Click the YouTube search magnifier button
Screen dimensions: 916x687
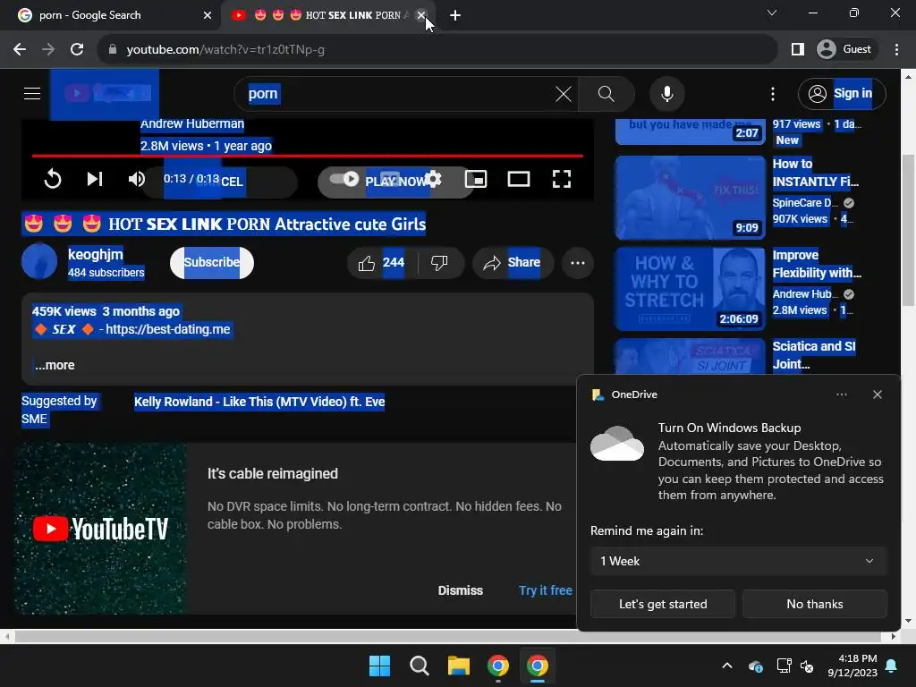tap(606, 93)
